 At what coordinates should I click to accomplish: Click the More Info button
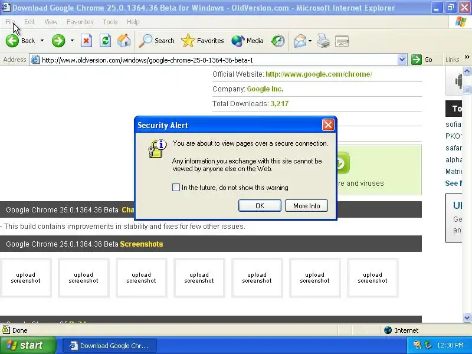(306, 205)
